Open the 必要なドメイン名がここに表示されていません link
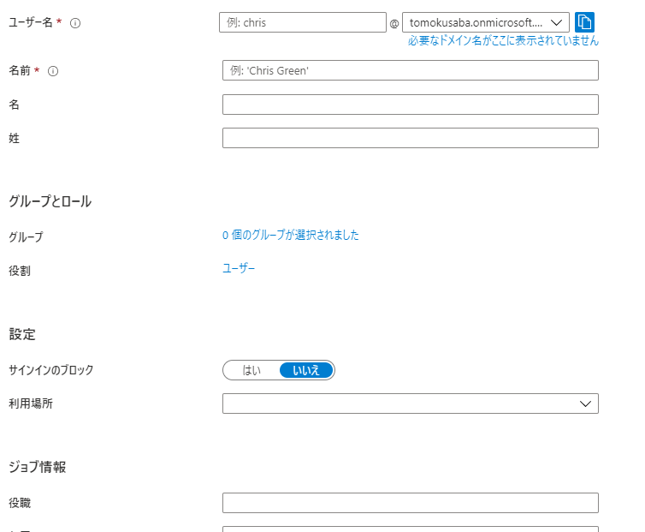This screenshot has height=532, width=645. click(x=503, y=40)
